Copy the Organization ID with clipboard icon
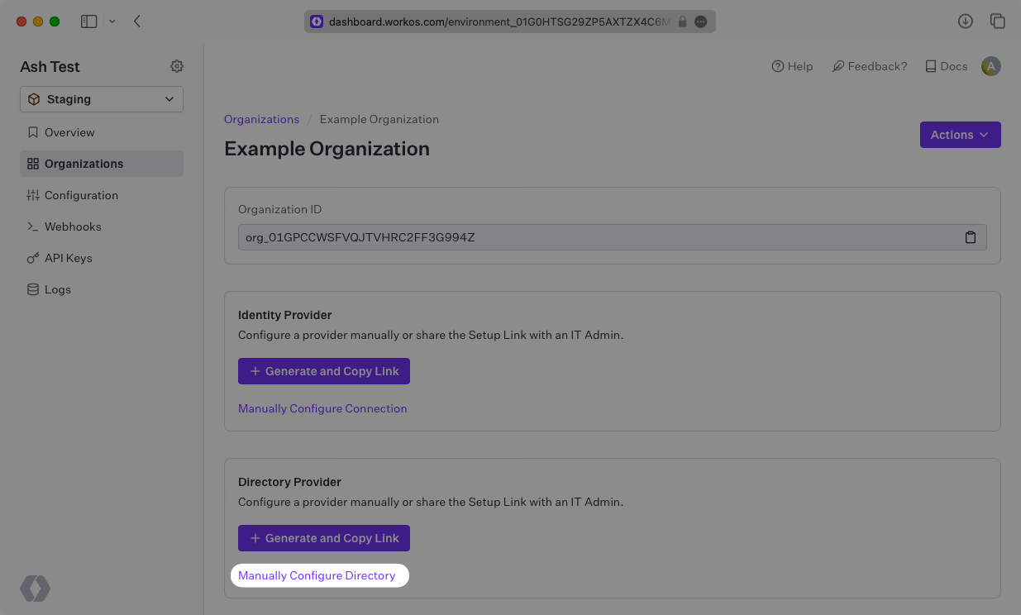The image size is (1021, 615). (x=971, y=237)
